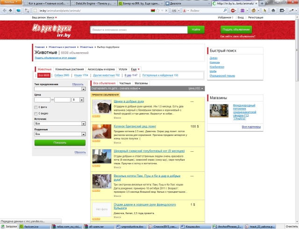Click the search magnifier in Yandex box
The height and width of the screenshot is (229, 299).
(225, 10)
